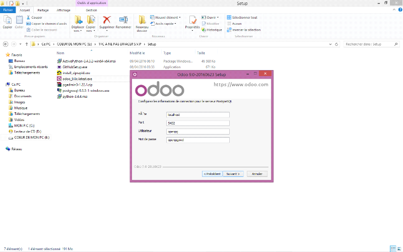Open the Déplacer vers dropdown
The height and width of the screenshot is (252, 403).
click(x=78, y=23)
